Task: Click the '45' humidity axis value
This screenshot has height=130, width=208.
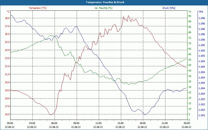Action: pos(190,71)
